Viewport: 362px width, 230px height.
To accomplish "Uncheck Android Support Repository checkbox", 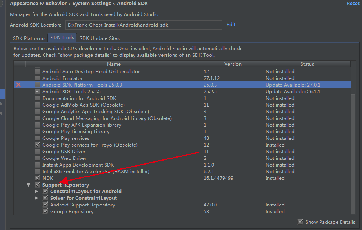I will (45, 205).
